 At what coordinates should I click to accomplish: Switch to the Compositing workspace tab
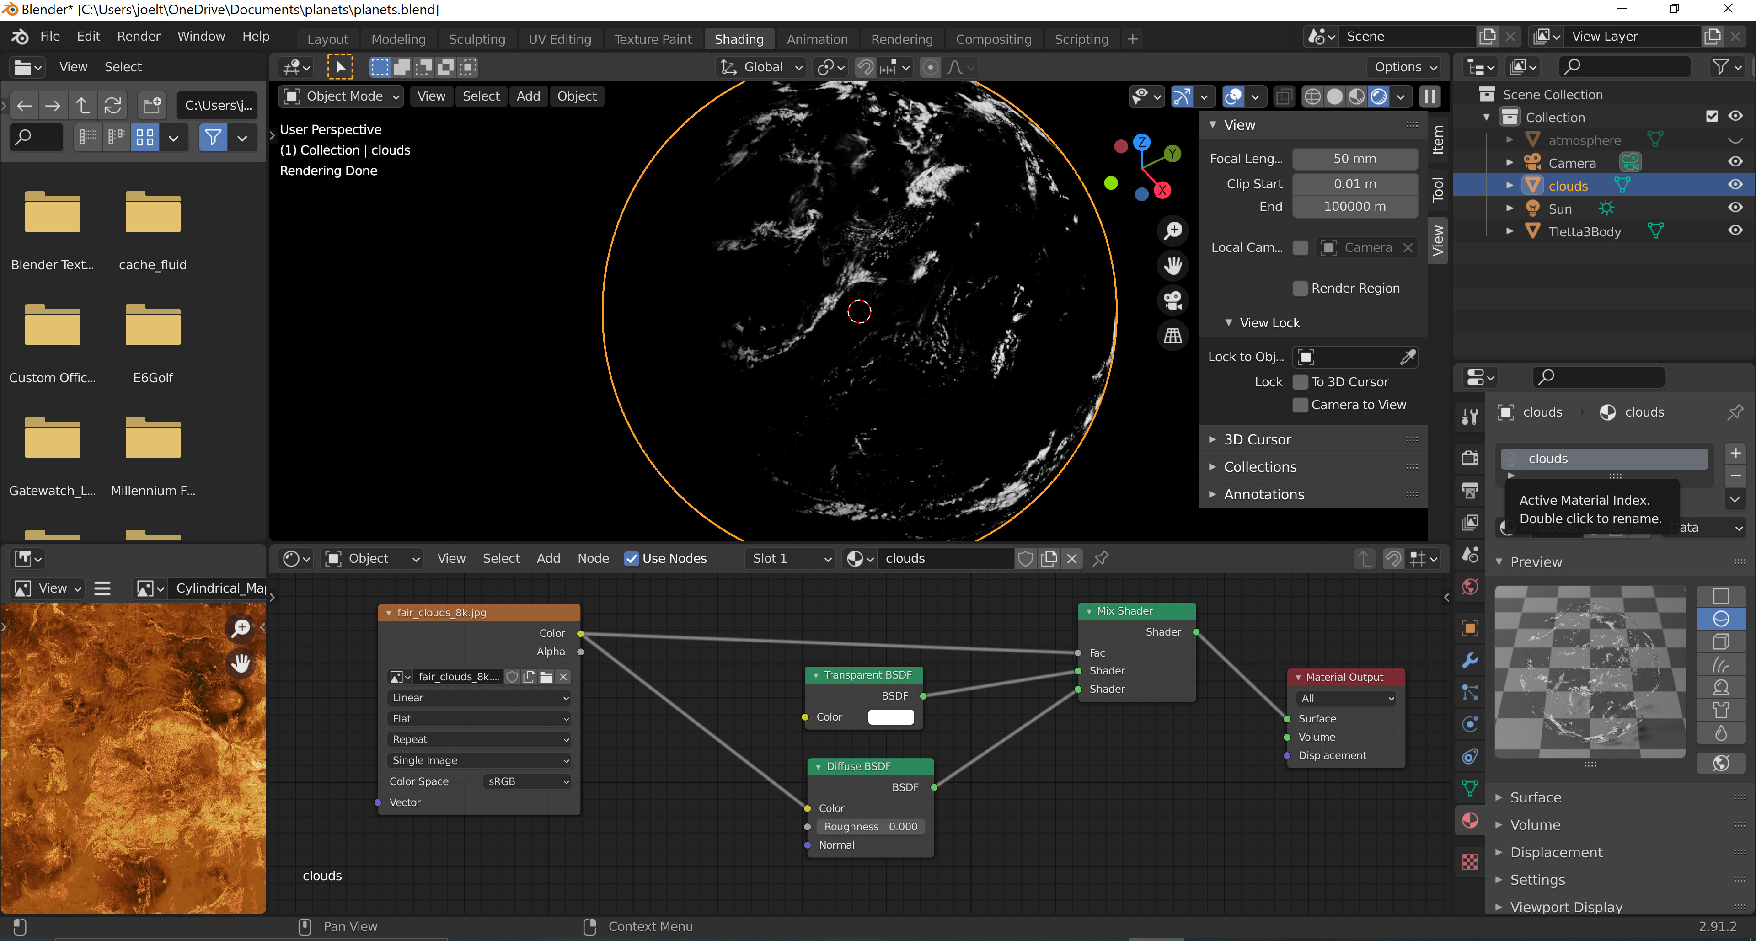tap(993, 39)
